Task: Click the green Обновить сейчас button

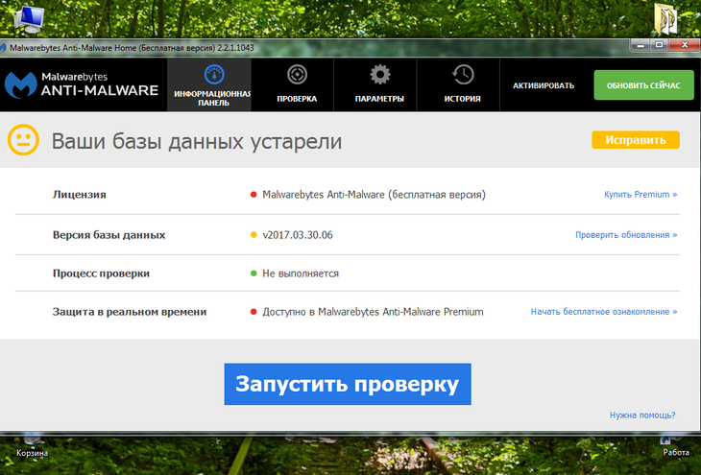Action: pos(643,84)
